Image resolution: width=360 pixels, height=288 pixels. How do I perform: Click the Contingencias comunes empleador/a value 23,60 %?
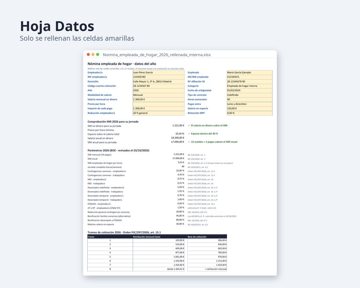pos(180,171)
